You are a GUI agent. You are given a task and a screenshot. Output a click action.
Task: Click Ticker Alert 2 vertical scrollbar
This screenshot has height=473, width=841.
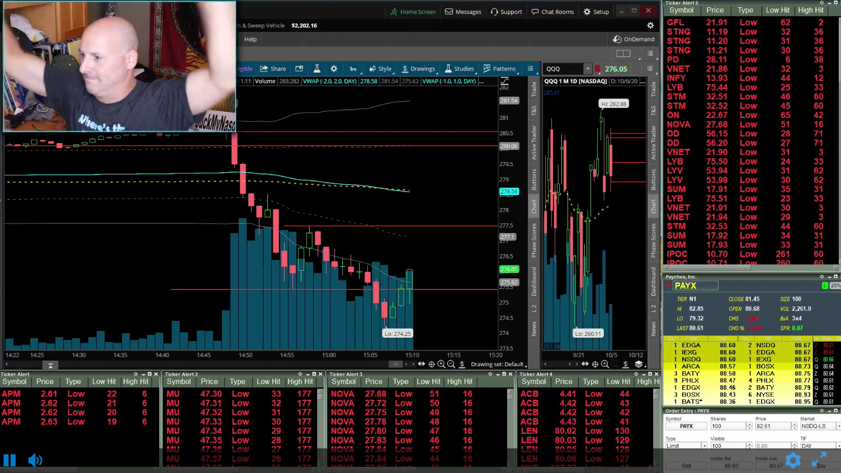coord(320,428)
